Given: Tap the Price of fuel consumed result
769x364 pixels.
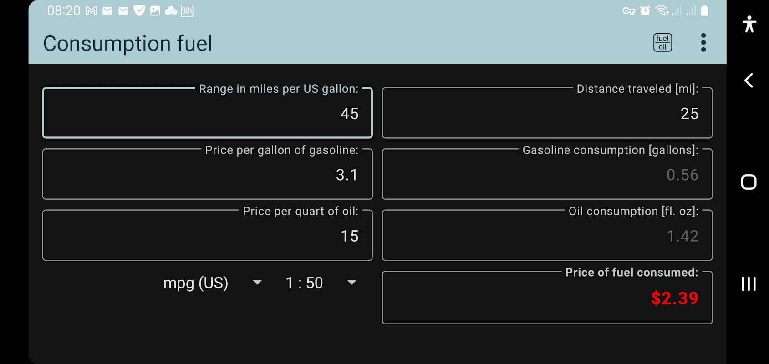Looking at the screenshot, I should pos(547,298).
